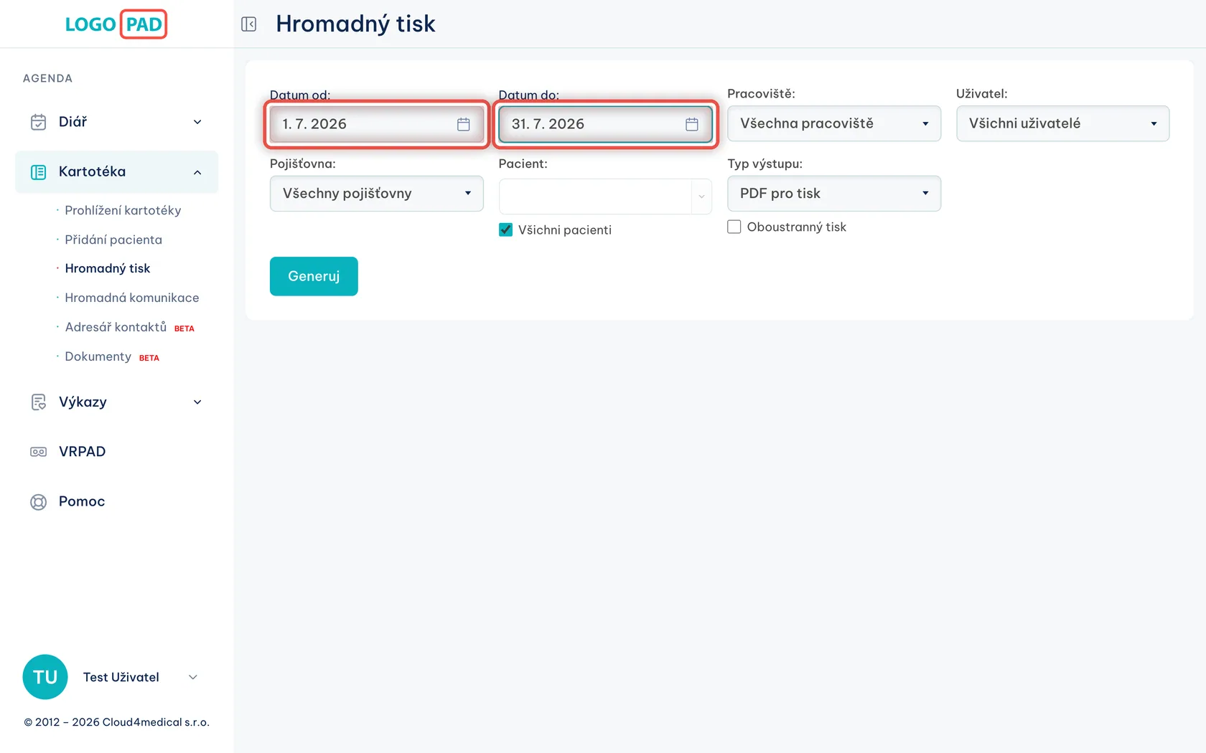1206x753 pixels.
Task: Open calendar picker for Datum do
Action: click(x=692, y=124)
